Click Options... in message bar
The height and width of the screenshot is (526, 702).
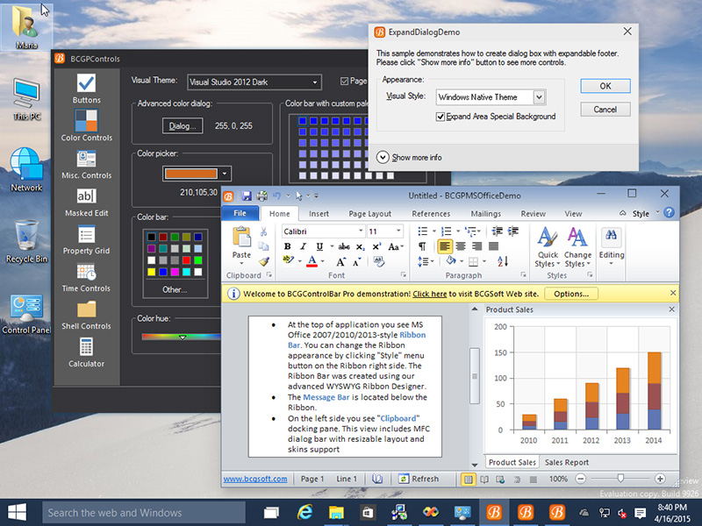pos(571,294)
